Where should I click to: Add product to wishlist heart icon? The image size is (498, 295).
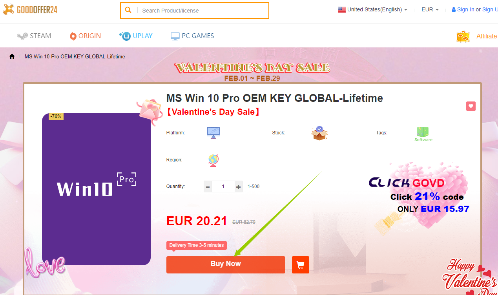[x=471, y=106]
